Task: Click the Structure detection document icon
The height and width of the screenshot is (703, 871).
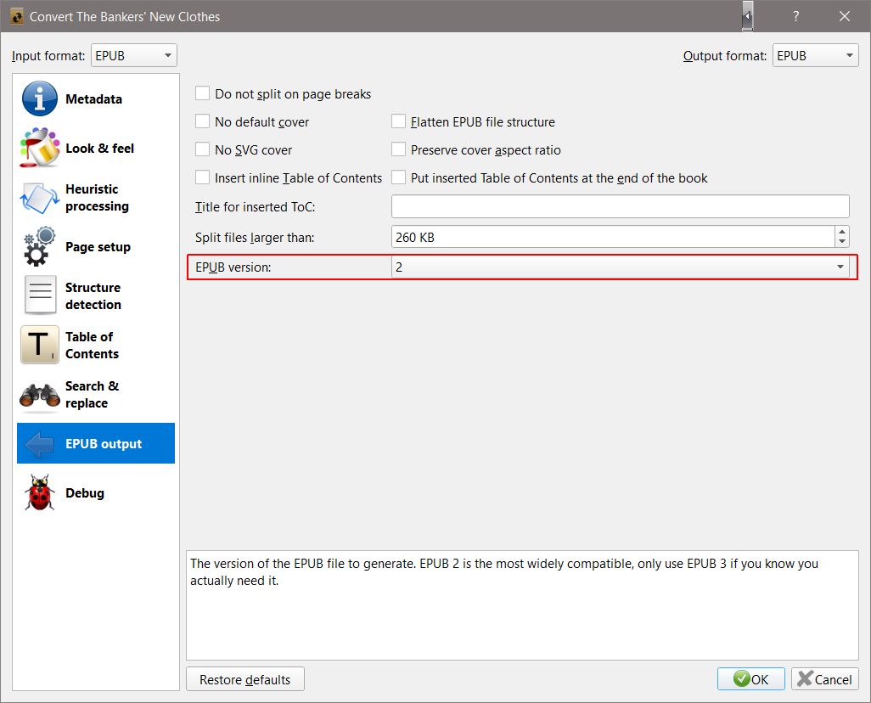Action: 39,296
